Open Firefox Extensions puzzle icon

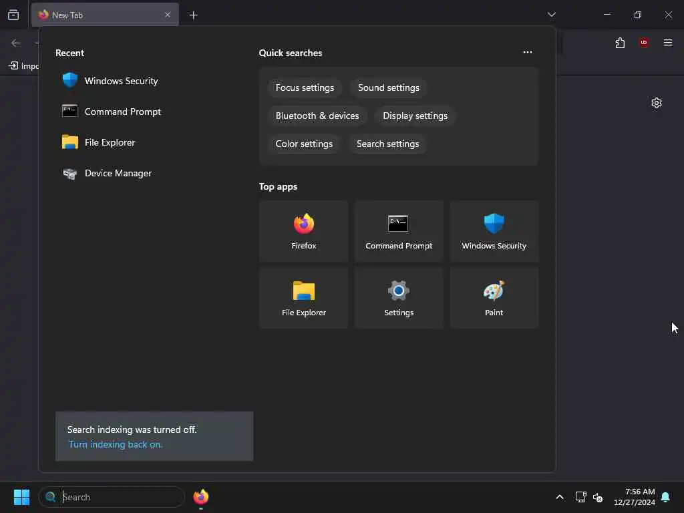[x=620, y=43]
